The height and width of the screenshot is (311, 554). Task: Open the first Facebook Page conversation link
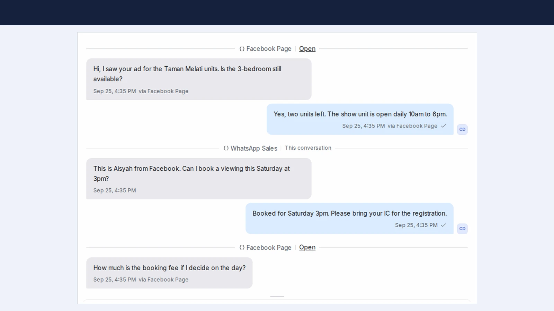click(x=307, y=49)
